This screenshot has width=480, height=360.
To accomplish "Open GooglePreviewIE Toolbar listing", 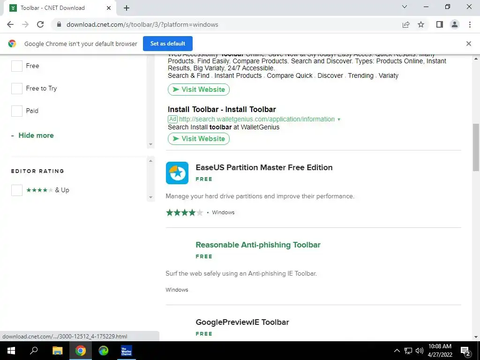I will click(242, 322).
